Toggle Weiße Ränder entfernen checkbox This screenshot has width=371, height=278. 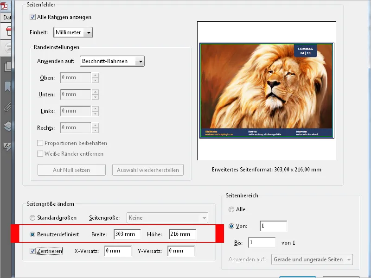[x=40, y=154]
